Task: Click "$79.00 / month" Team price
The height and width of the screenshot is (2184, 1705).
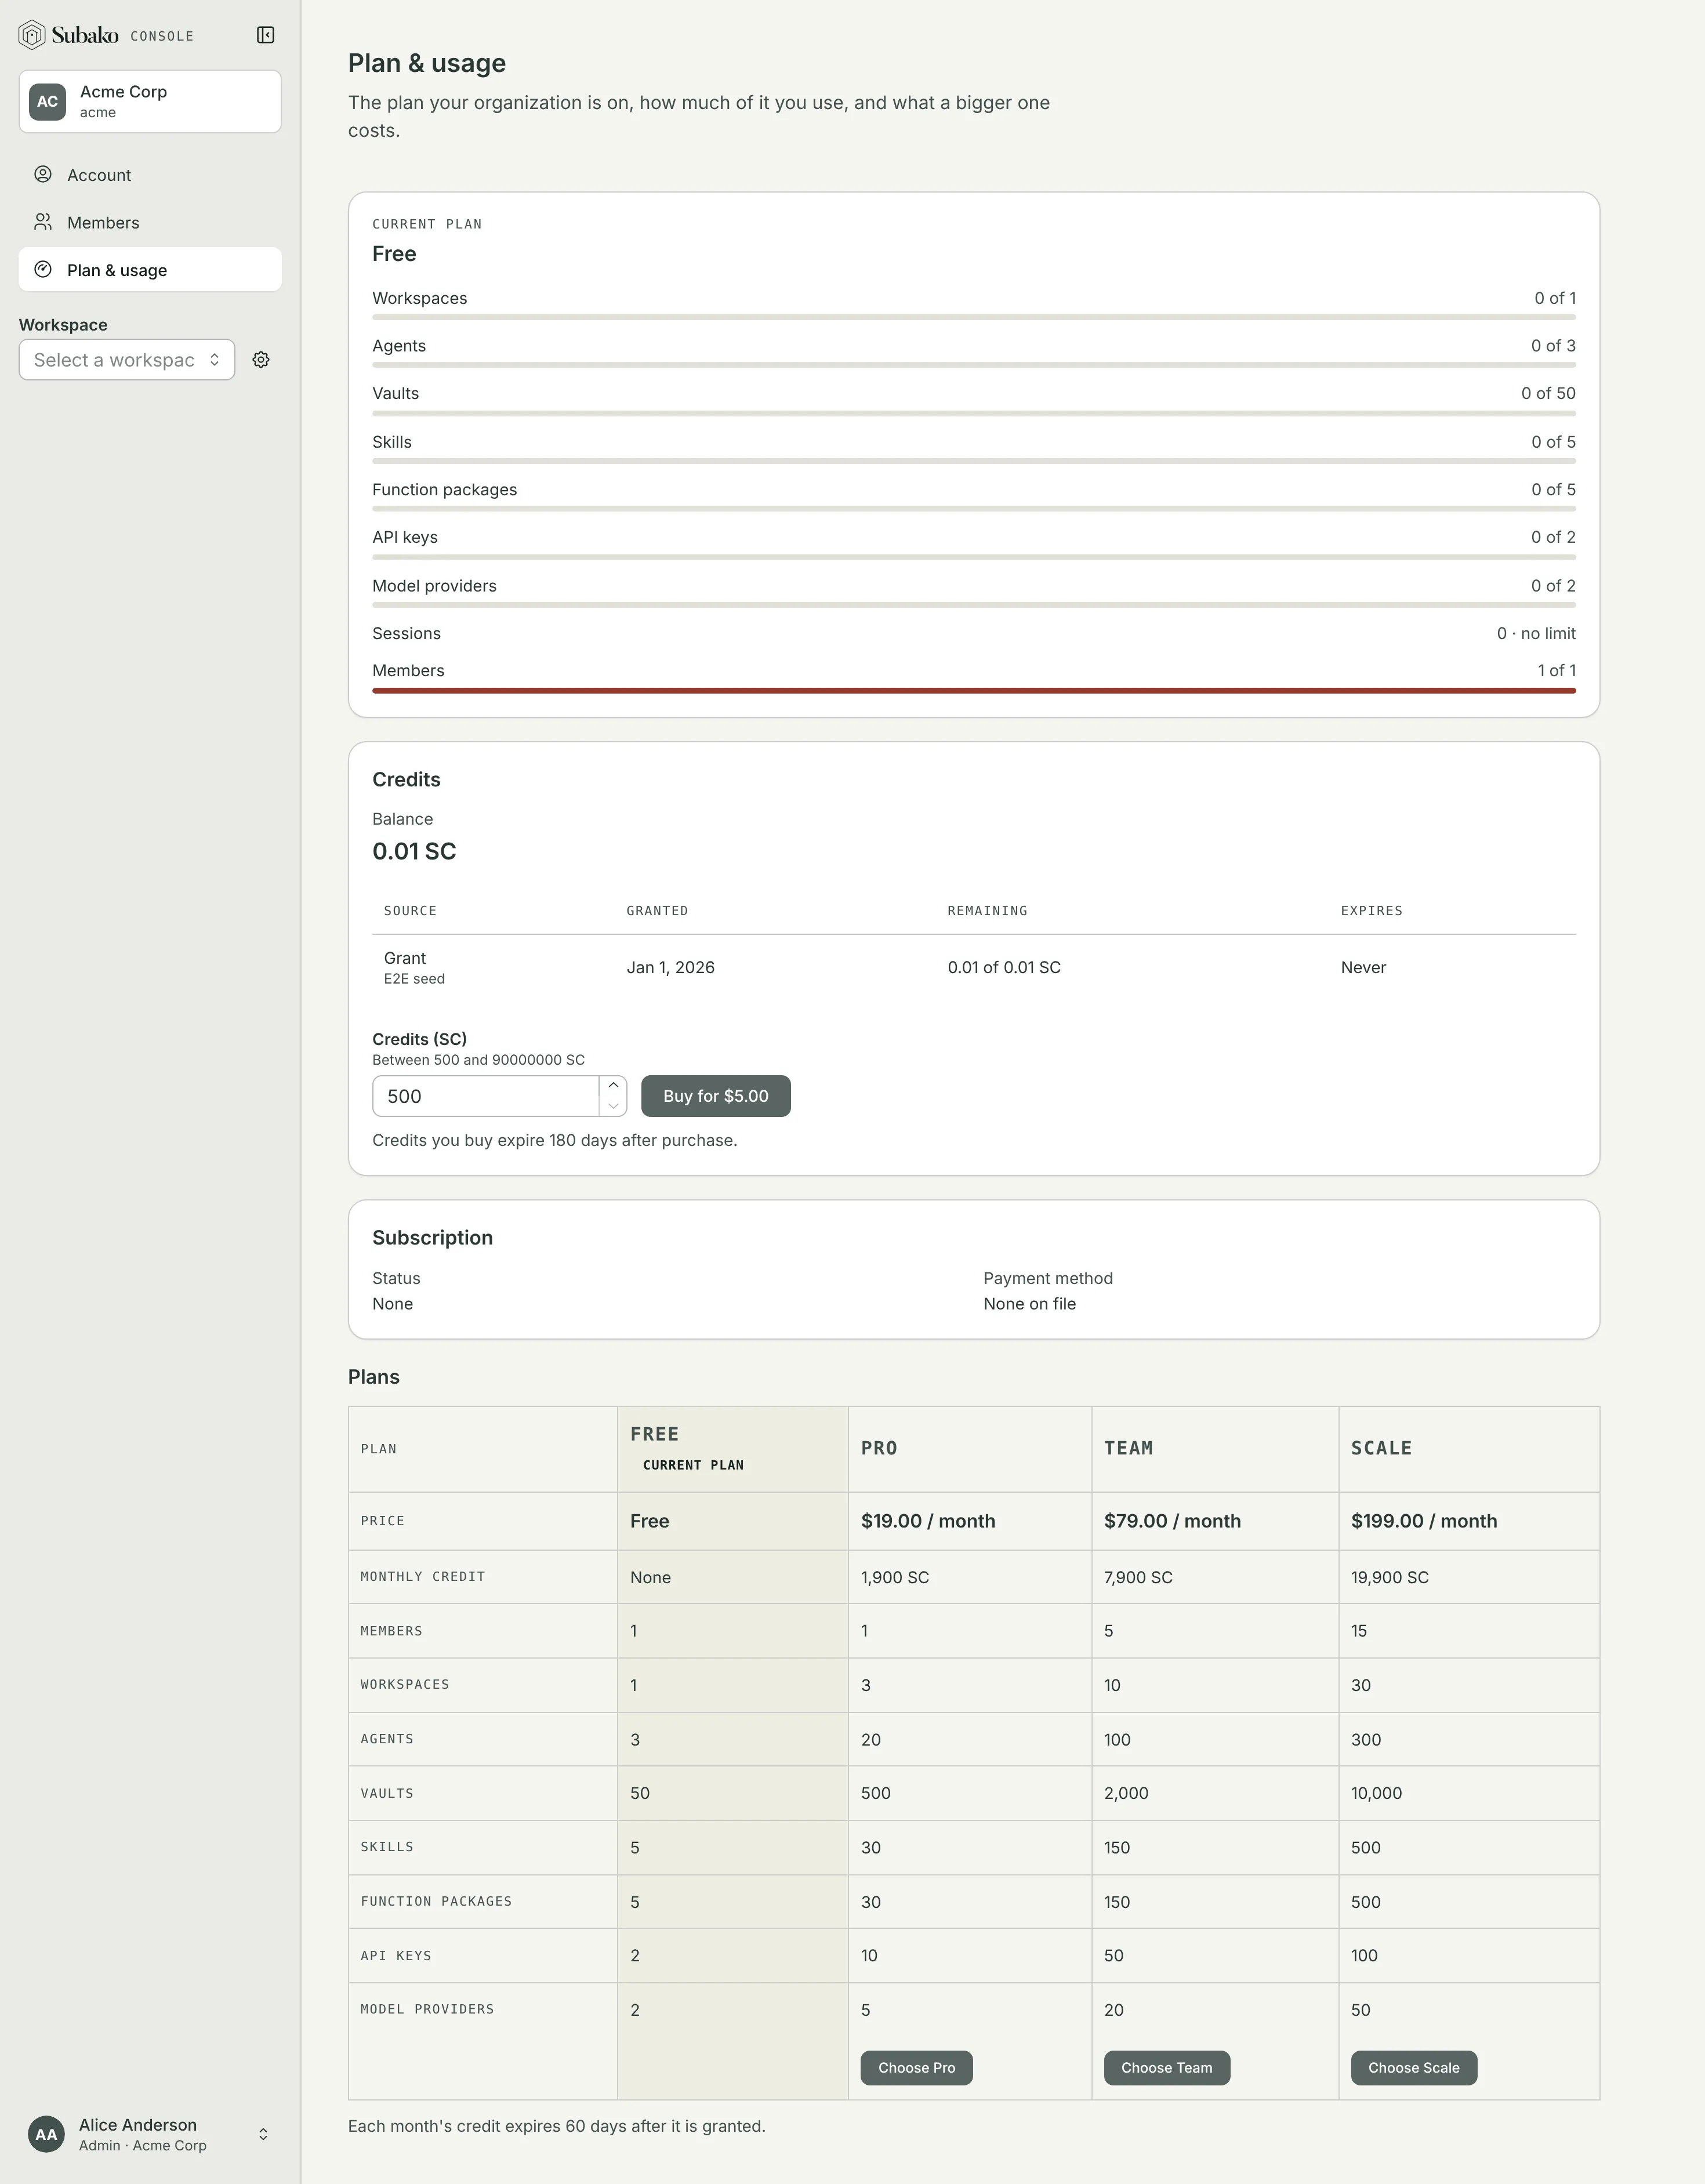Action: pos(1172,1521)
